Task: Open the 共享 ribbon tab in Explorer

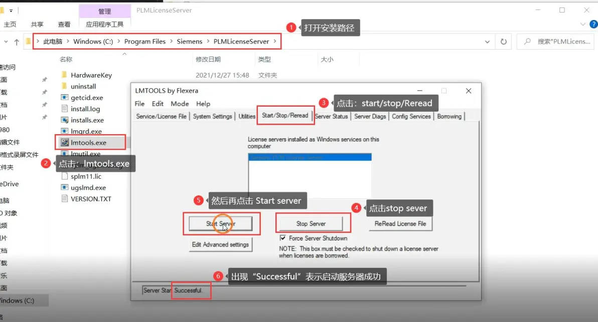Action: tap(37, 25)
